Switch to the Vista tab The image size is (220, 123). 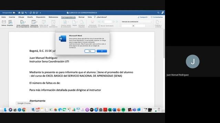[x=90, y=17]
